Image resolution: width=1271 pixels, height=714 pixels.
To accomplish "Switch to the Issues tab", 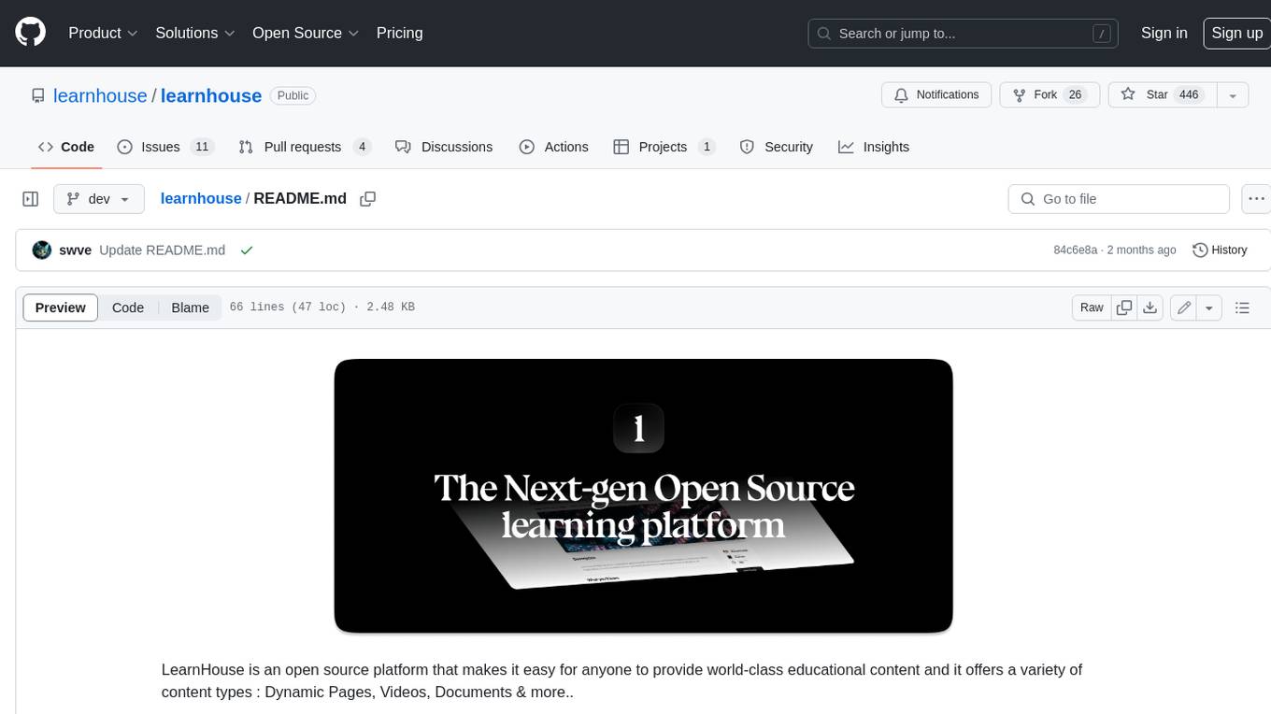I will [x=165, y=147].
